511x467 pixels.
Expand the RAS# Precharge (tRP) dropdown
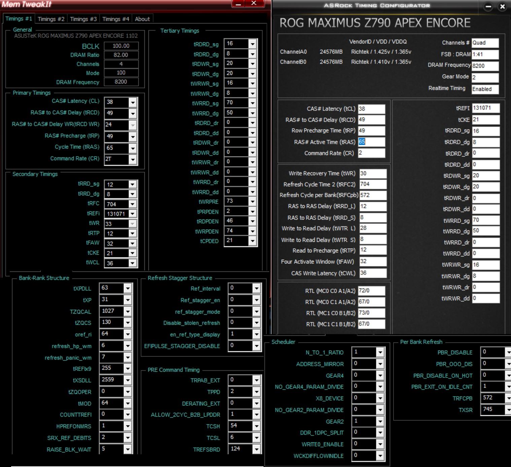click(x=133, y=137)
